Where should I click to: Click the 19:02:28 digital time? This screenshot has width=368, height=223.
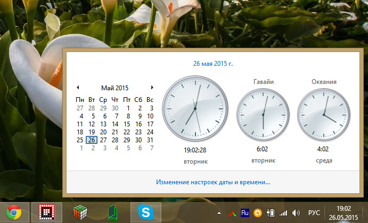tap(195, 150)
